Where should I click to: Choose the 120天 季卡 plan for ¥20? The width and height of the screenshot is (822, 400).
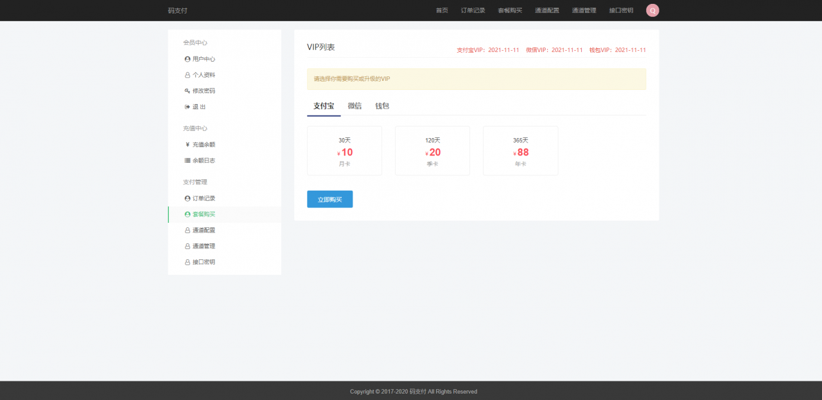tap(432, 151)
